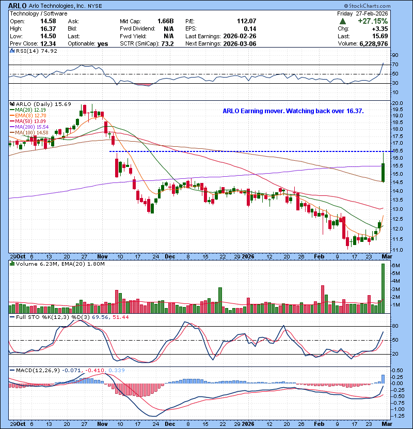Screen dimensions: 413x429
Task: Click the Optionable yes value
Action: click(x=103, y=44)
